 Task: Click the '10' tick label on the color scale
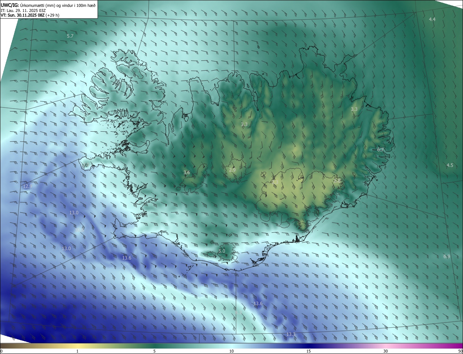(x=231, y=351)
